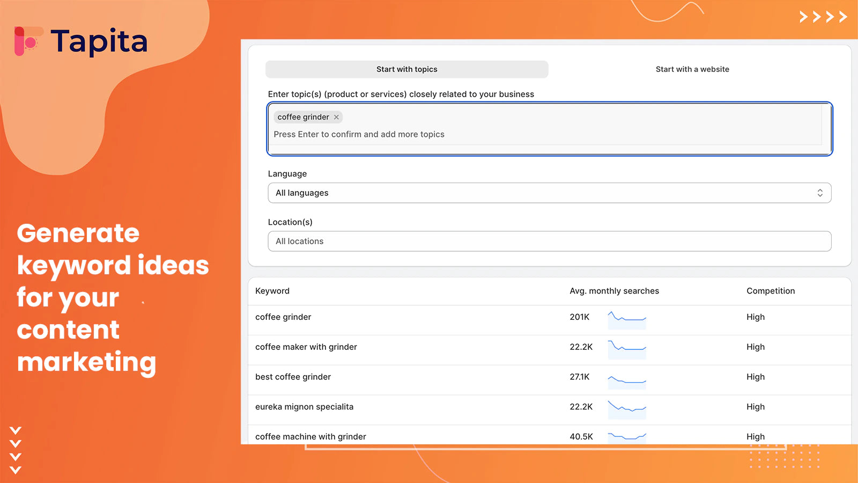This screenshot has height=483, width=858.
Task: Click the "Avg. monthly searches" column header
Action: [614, 291]
